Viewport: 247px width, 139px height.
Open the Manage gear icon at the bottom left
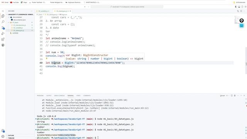click(x=3, y=136)
